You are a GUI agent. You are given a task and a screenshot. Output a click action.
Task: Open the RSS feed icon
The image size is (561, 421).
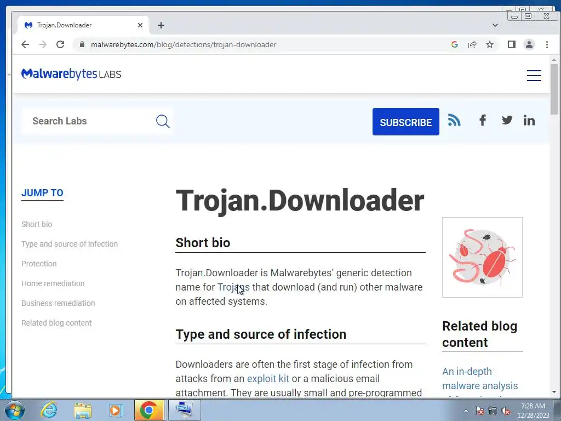[454, 120]
